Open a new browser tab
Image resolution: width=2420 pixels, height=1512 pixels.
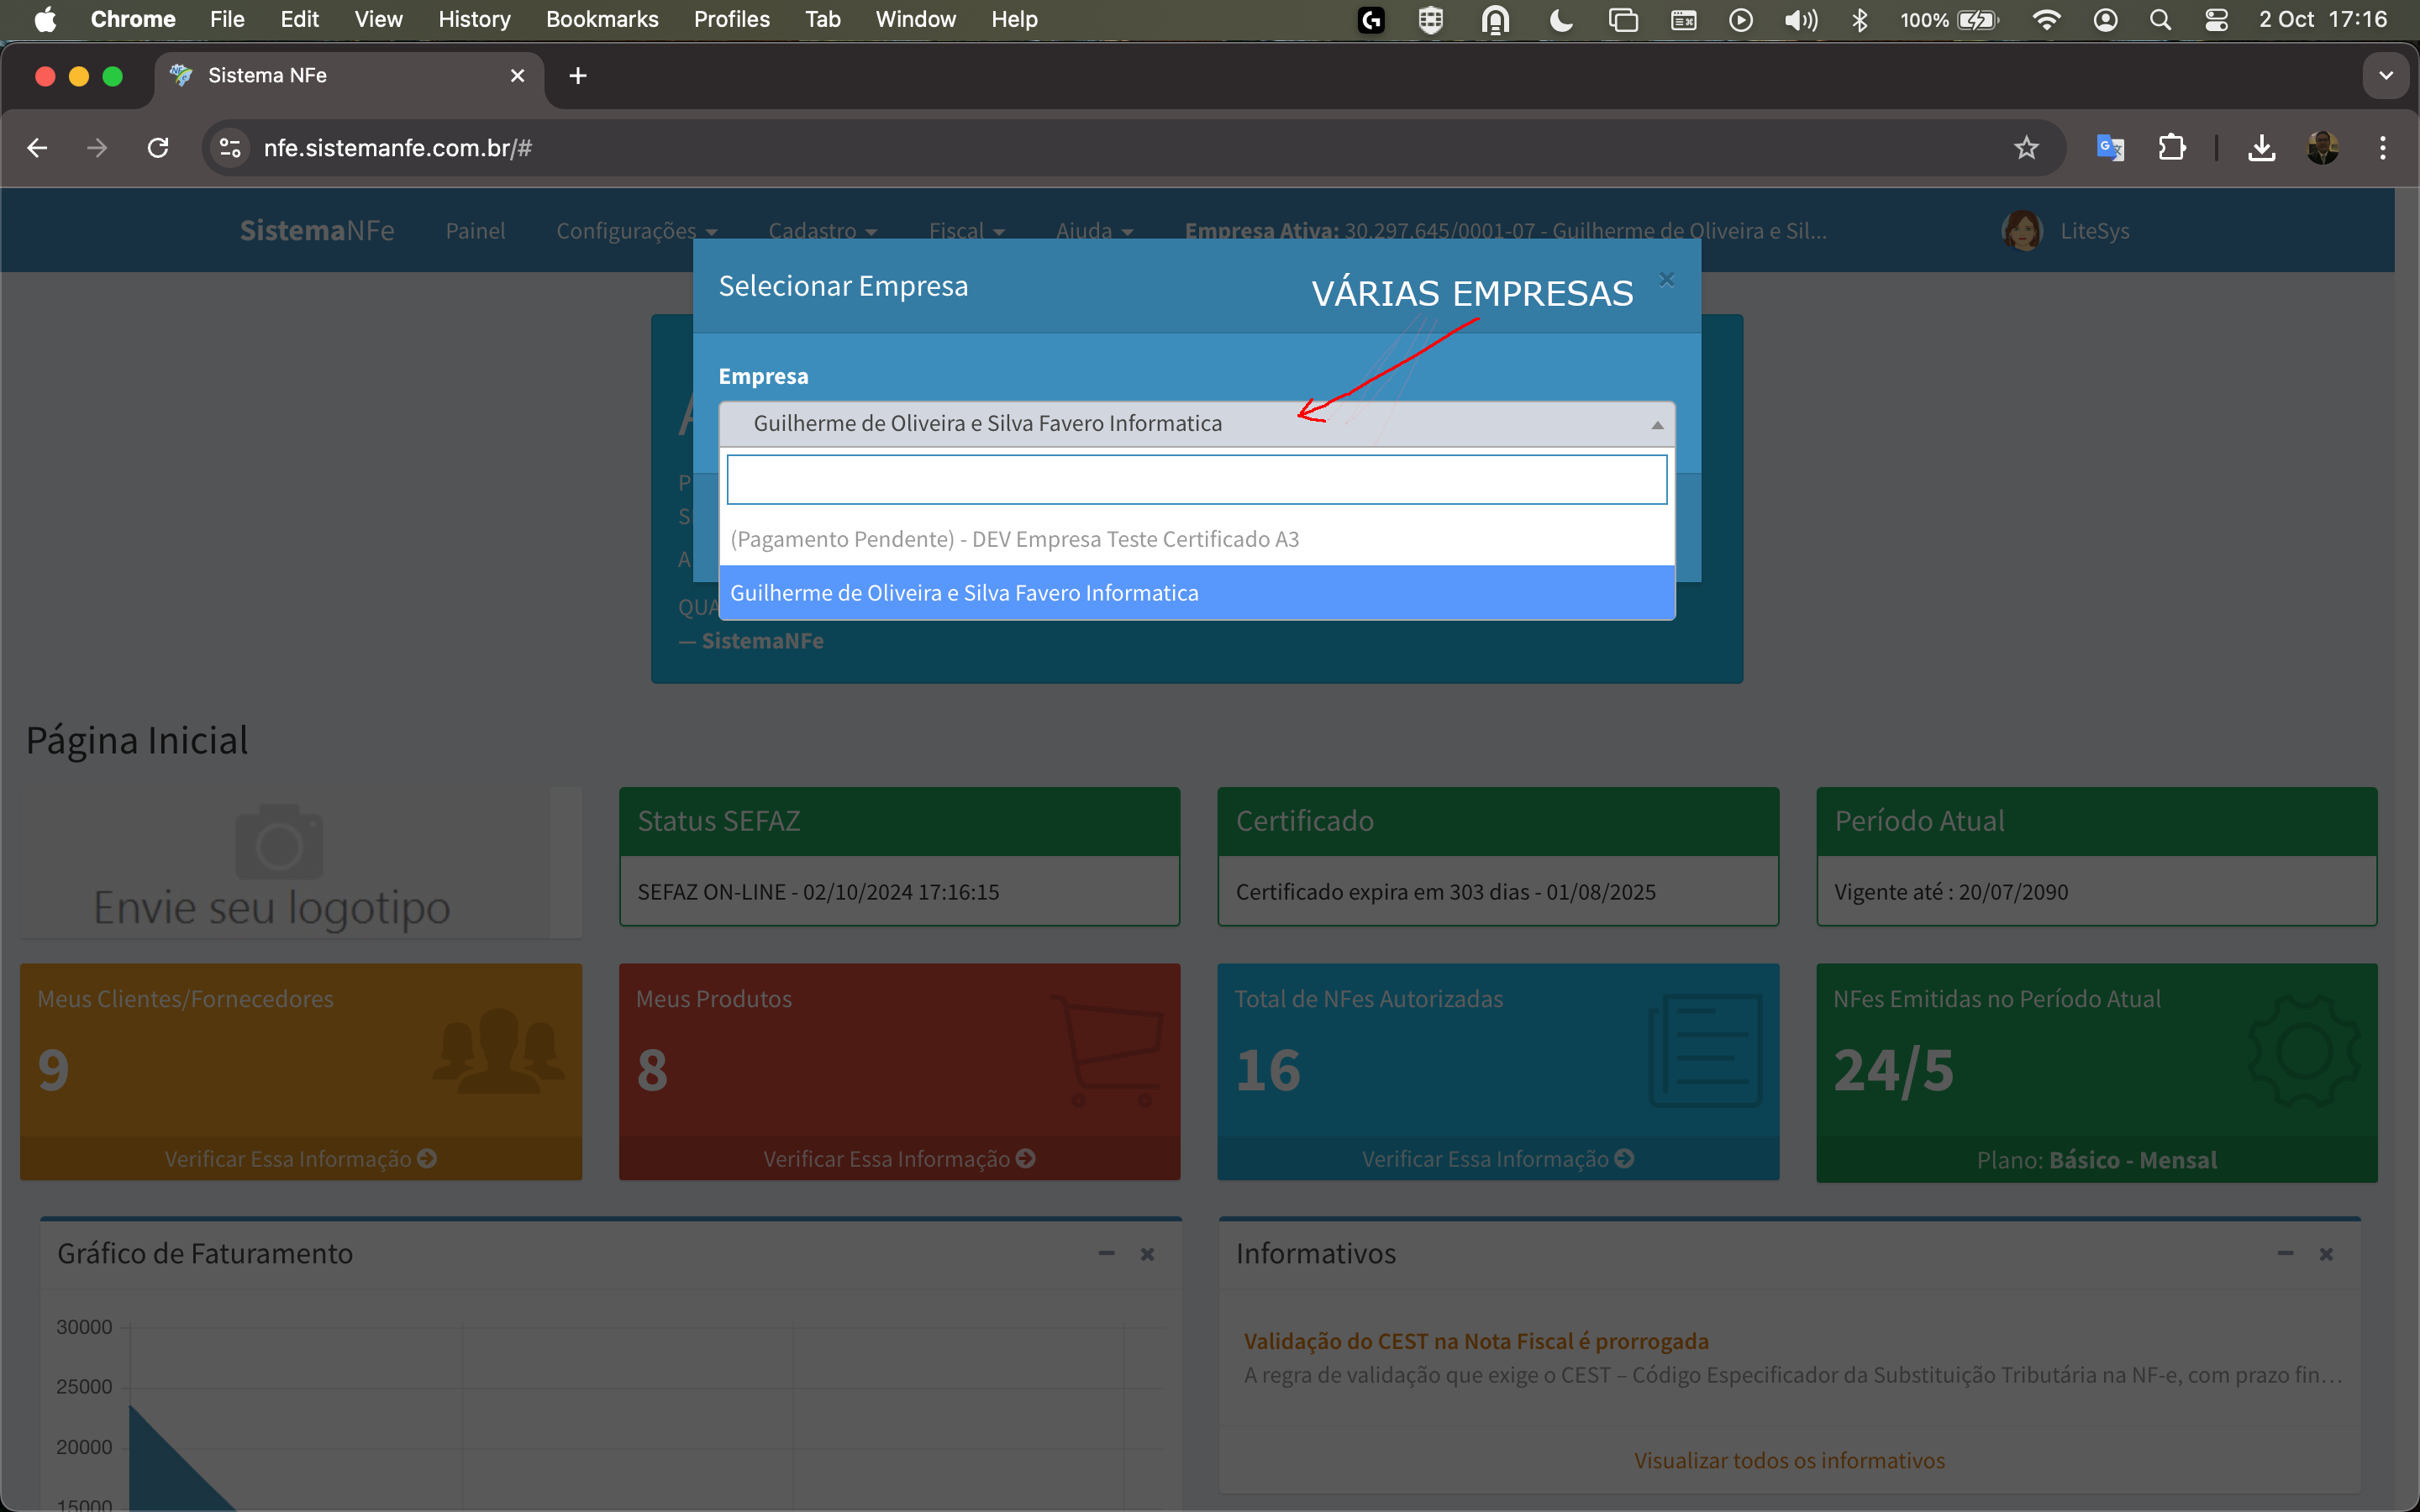pyautogui.click(x=578, y=76)
